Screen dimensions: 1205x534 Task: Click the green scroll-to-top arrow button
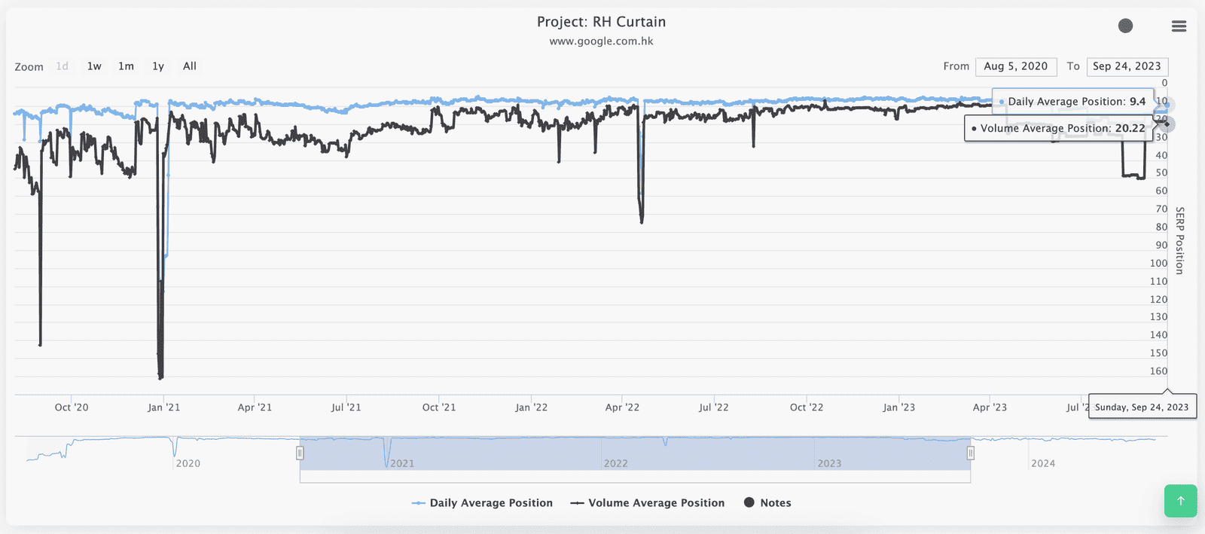(1180, 501)
